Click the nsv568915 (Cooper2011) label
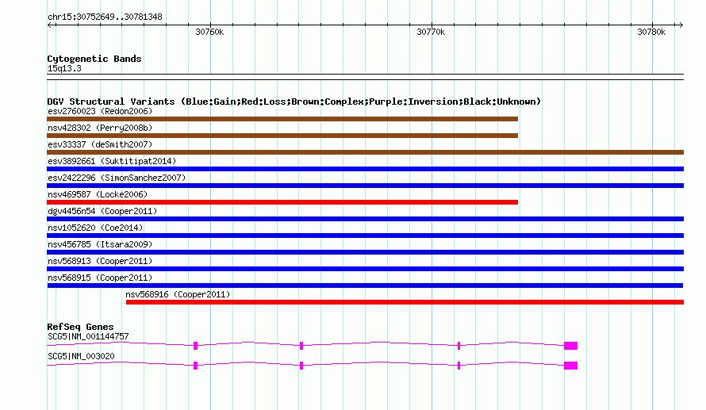This screenshot has width=706, height=410. tap(100, 278)
